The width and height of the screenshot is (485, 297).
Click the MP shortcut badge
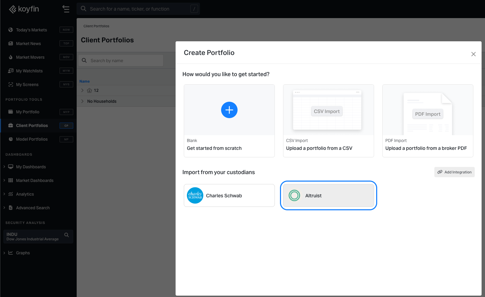(x=66, y=139)
